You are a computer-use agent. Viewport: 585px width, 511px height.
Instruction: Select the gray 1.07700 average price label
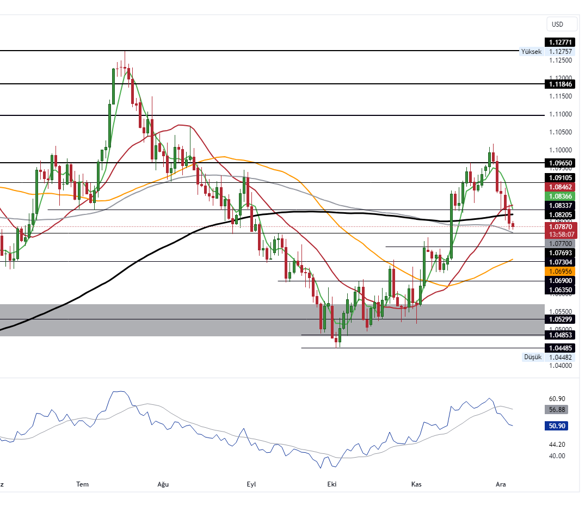(561, 244)
